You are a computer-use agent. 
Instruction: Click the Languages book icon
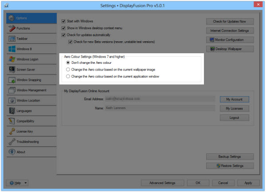(12, 111)
